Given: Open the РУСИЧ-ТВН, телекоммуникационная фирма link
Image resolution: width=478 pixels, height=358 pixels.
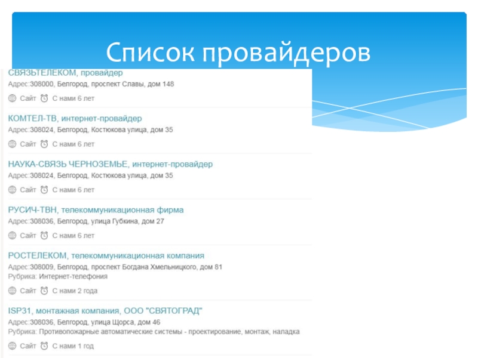Looking at the screenshot, I should [x=96, y=210].
